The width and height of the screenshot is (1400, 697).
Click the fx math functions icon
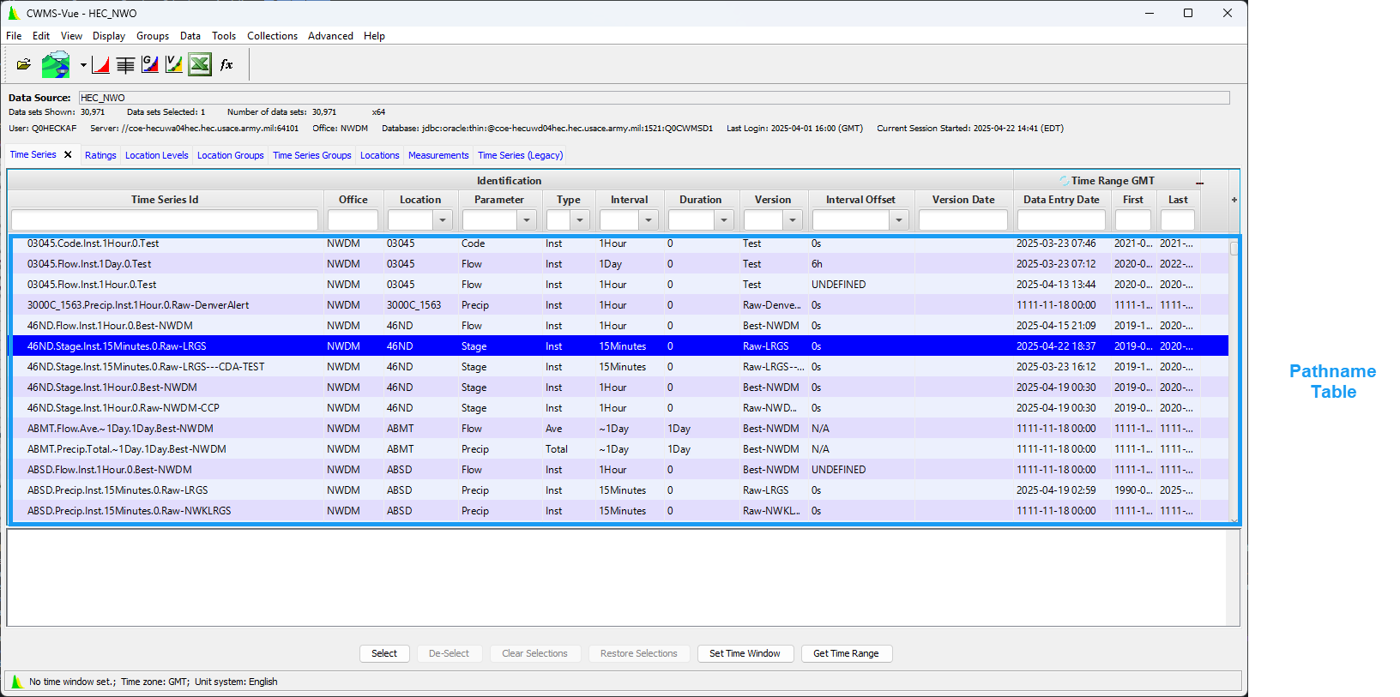point(226,64)
